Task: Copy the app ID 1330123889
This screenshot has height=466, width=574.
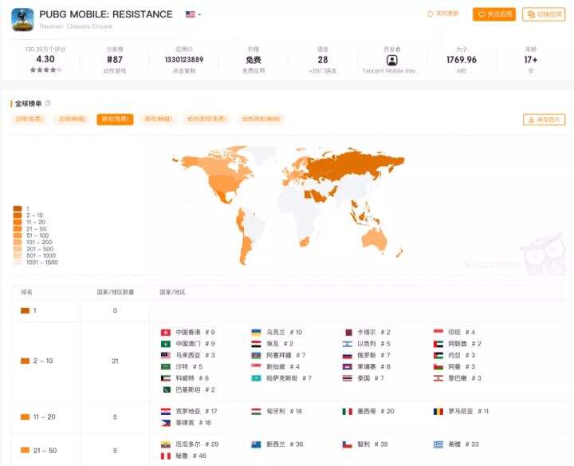Action: tap(184, 59)
